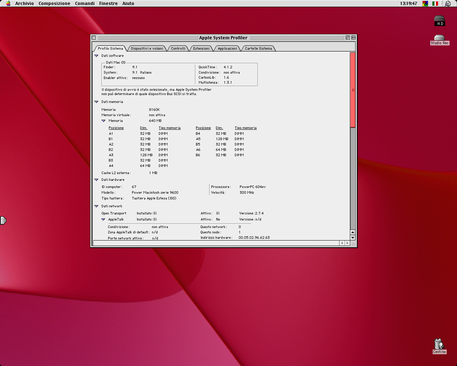This screenshot has height=366, width=457.
Task: Collapse the Memoria 640 MB details triangle
Action: [x=103, y=121]
